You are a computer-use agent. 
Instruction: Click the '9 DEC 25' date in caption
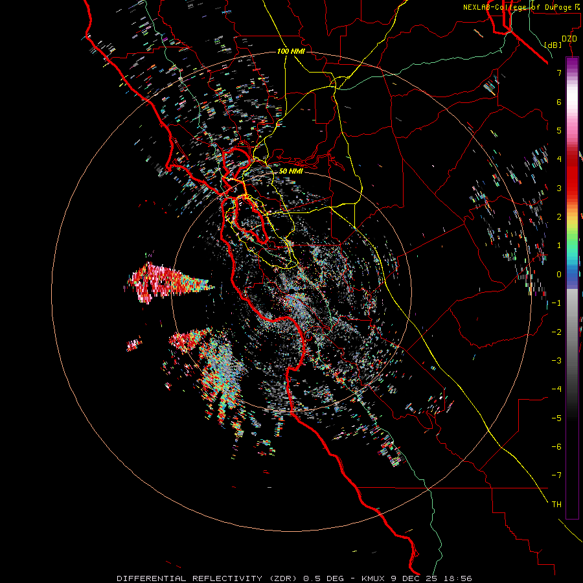414,578
